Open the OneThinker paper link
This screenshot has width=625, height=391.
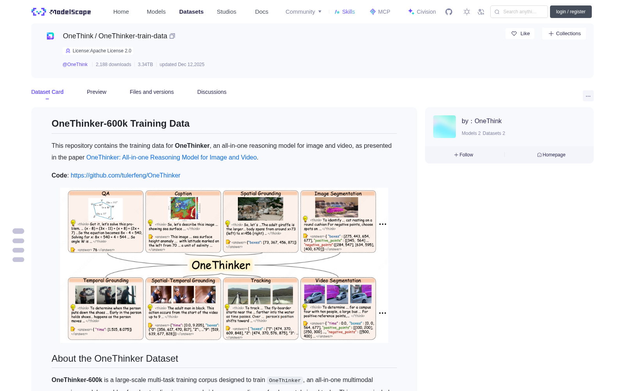171,157
